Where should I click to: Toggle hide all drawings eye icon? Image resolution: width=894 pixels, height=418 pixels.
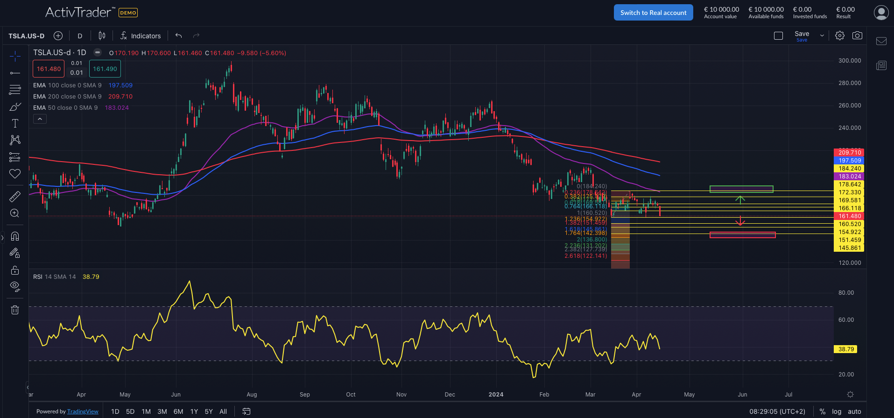(x=15, y=286)
